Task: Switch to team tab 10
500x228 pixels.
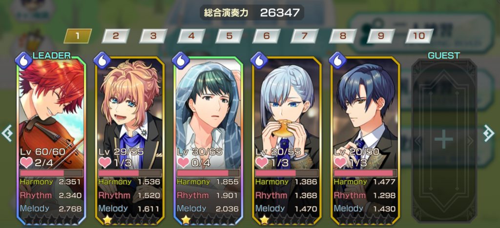Action: click(419, 36)
